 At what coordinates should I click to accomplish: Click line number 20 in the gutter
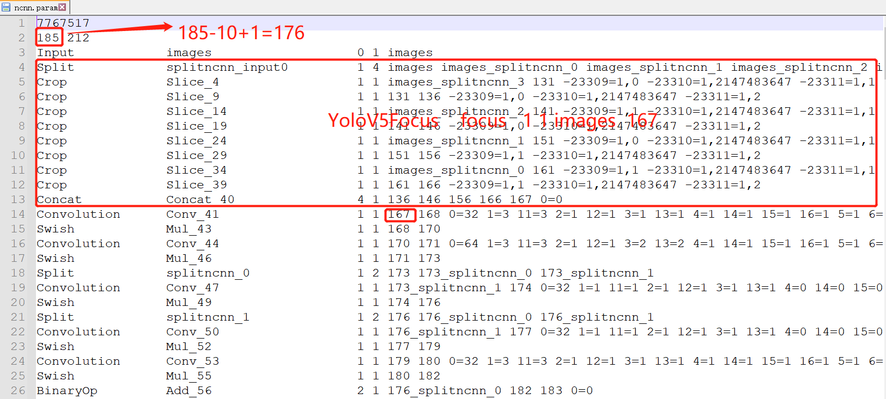[x=18, y=302]
